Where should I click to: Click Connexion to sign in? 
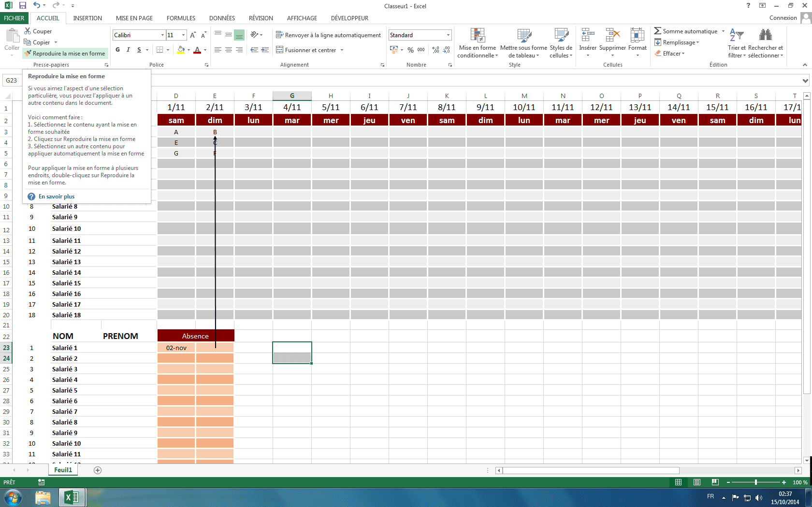pyautogui.click(x=783, y=18)
